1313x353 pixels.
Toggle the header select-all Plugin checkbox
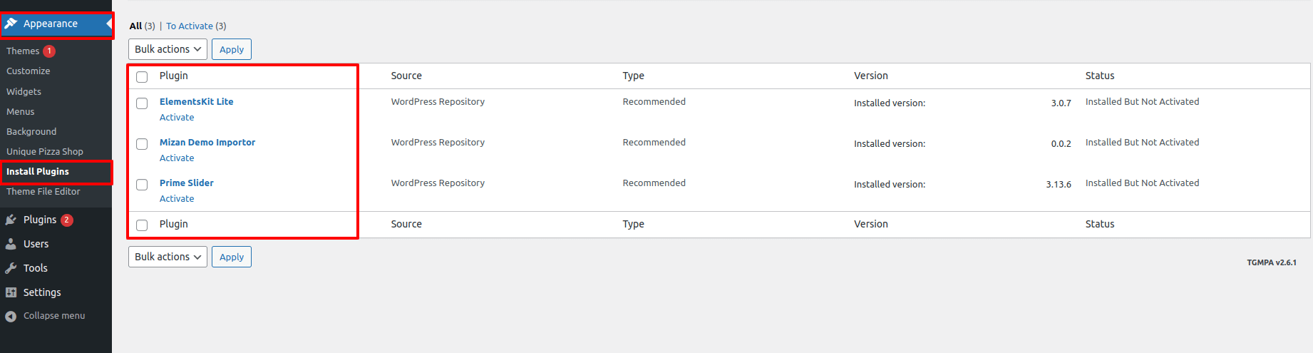tap(142, 77)
